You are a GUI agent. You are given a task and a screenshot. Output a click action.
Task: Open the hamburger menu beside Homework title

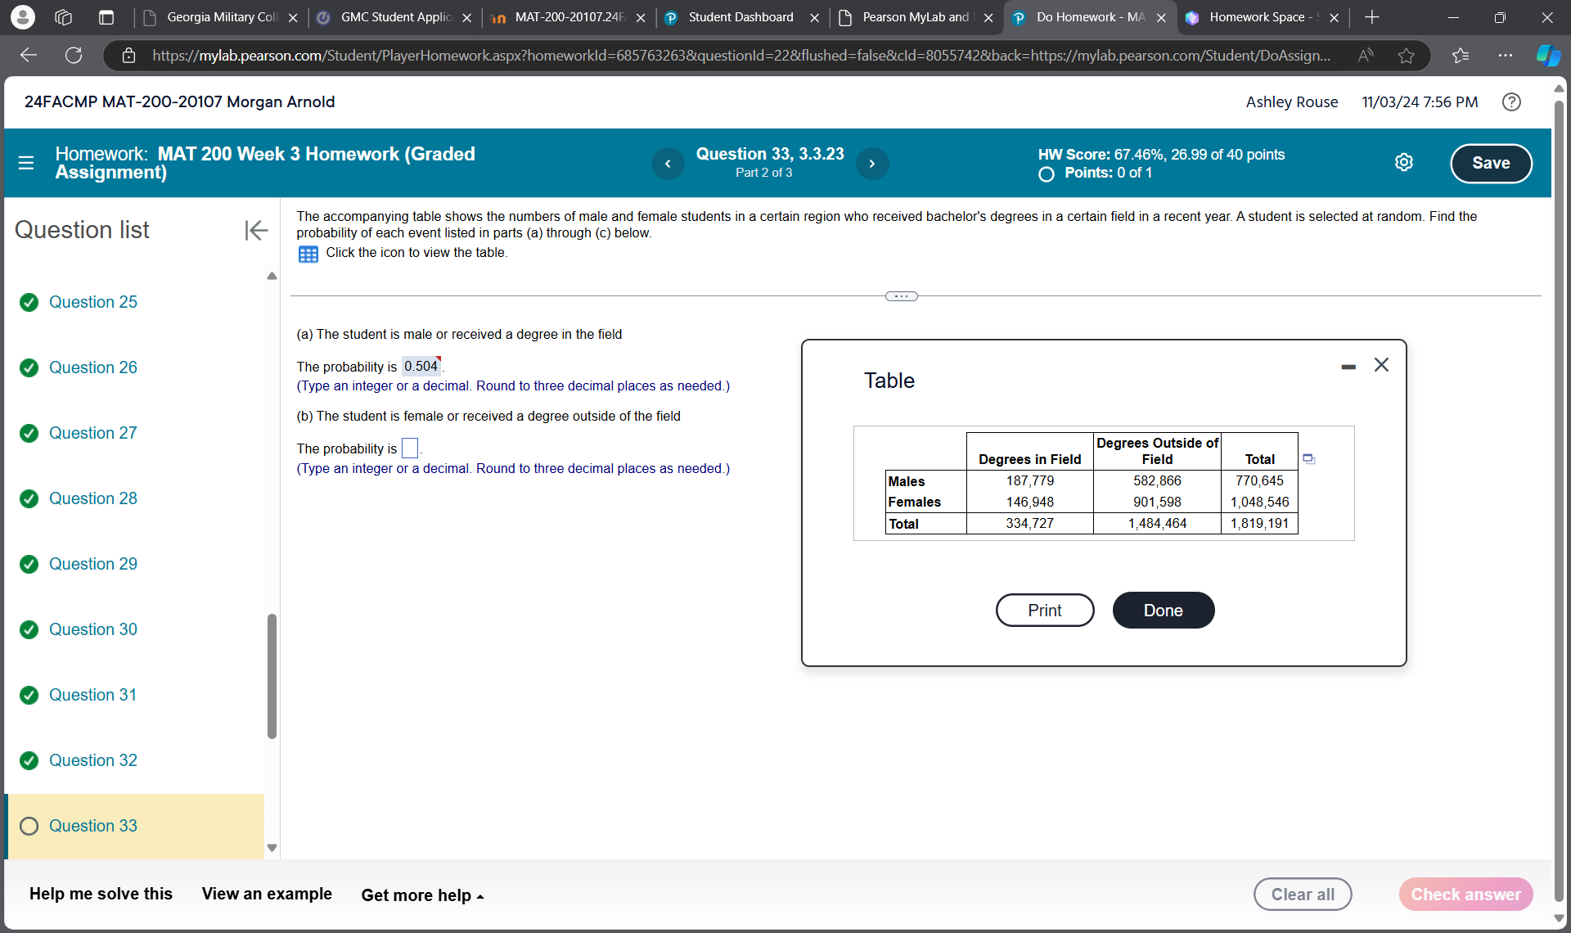[x=26, y=163]
